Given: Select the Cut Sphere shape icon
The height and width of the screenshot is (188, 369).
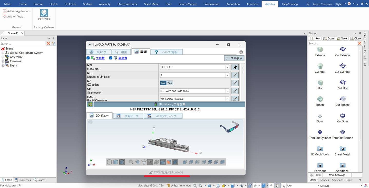Looking at the screenshot, I should coord(343,99).
